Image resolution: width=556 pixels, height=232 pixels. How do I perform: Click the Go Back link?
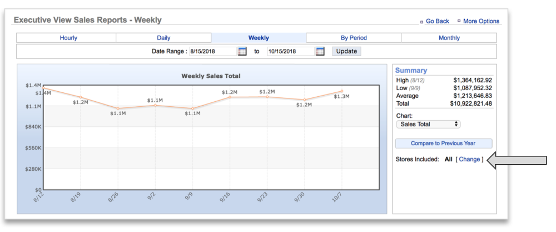pos(437,21)
